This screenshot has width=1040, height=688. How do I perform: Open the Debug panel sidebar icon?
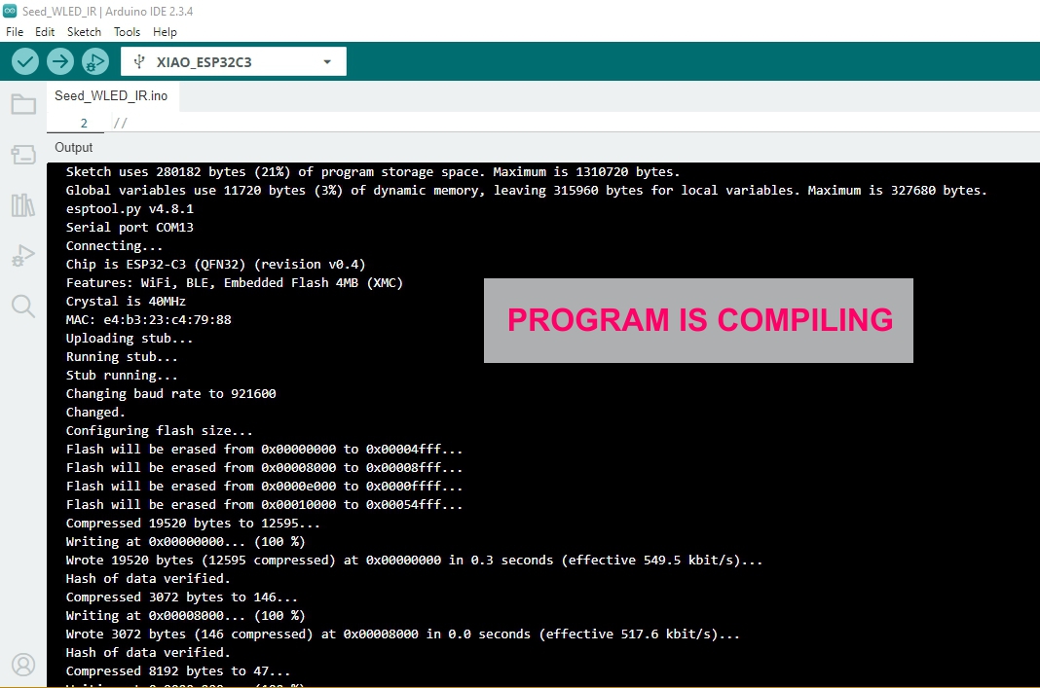[x=23, y=256]
